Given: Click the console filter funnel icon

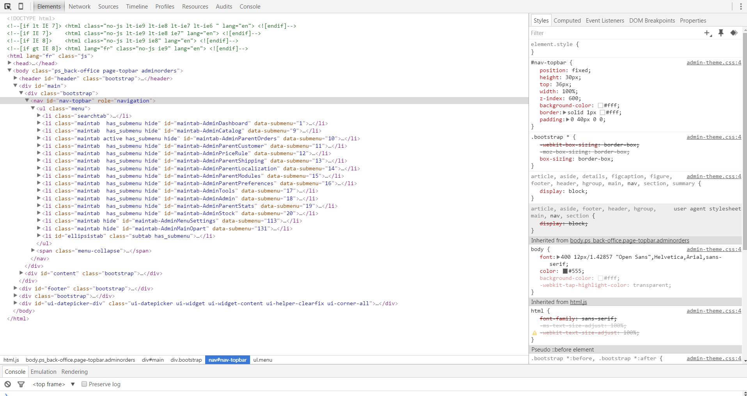Looking at the screenshot, I should 21,384.
